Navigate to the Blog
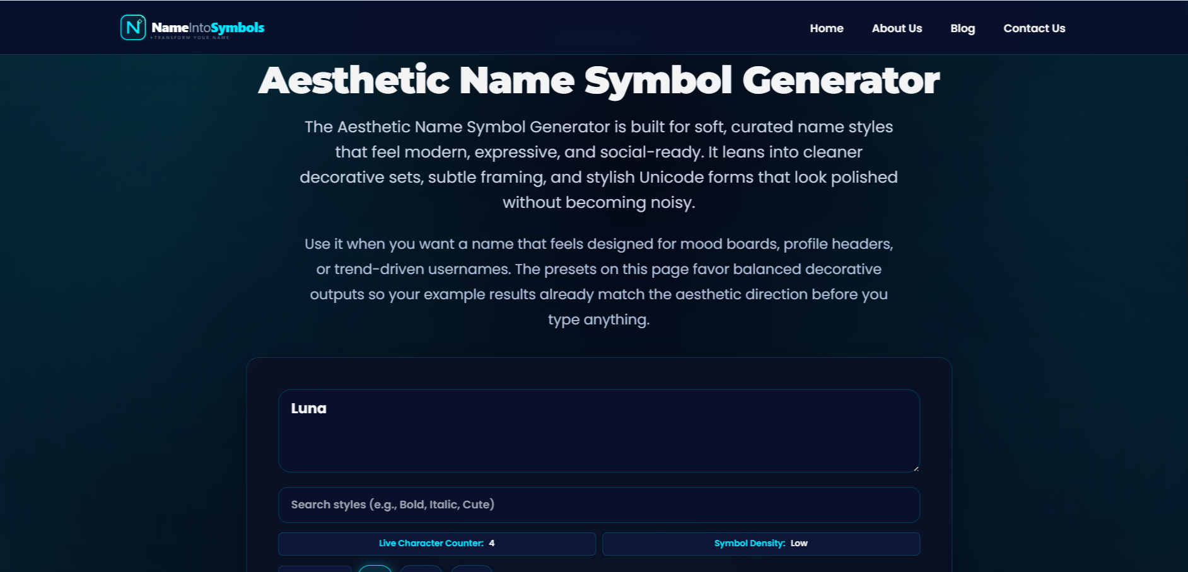 (x=962, y=28)
